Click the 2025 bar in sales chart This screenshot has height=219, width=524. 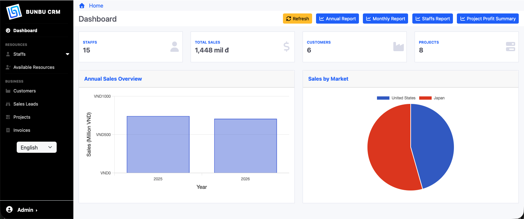(x=158, y=144)
